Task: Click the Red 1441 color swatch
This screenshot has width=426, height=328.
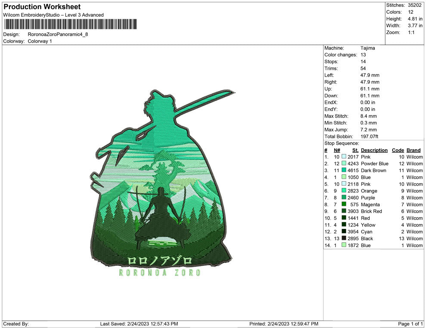Action: 344,218
